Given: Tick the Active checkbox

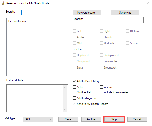Looking at the screenshot, I should click(x=74, y=87).
